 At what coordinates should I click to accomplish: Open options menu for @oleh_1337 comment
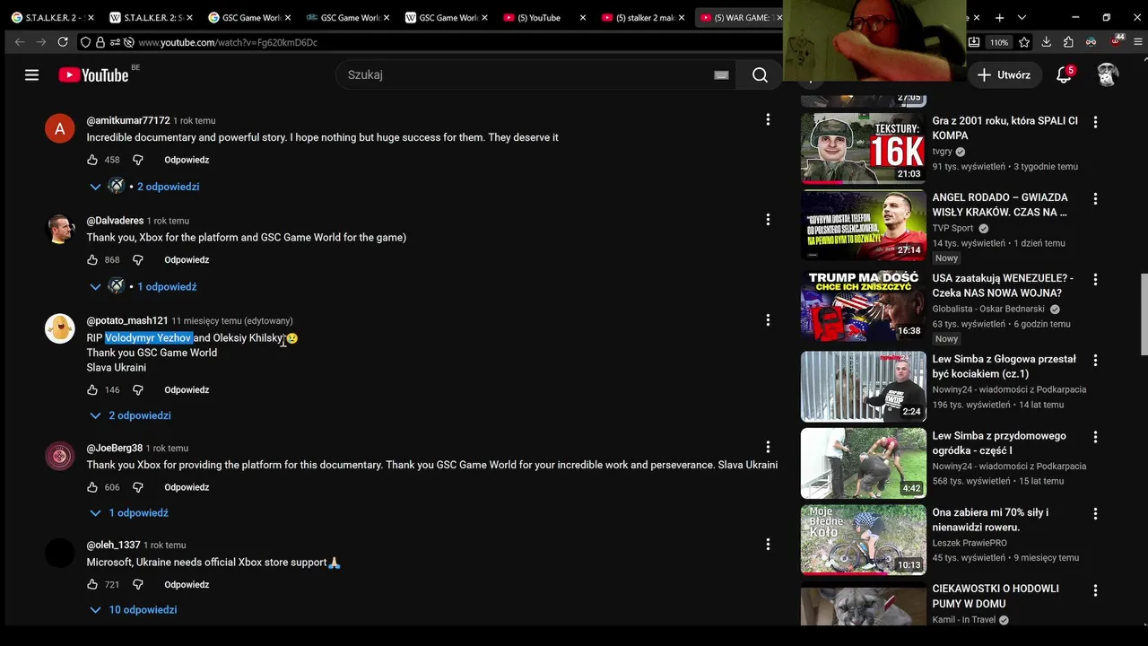click(768, 545)
